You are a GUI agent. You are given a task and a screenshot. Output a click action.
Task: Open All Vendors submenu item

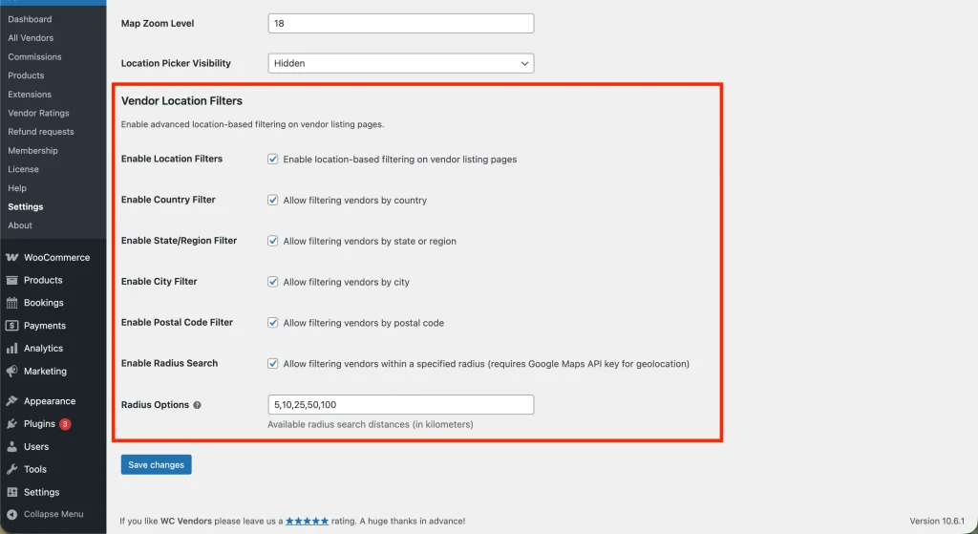(x=31, y=38)
